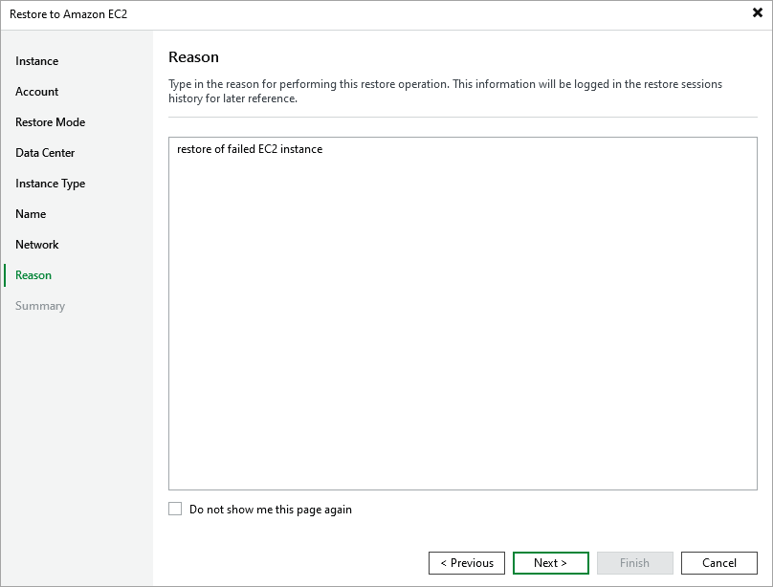Navigate to Restore Mode step

(50, 122)
